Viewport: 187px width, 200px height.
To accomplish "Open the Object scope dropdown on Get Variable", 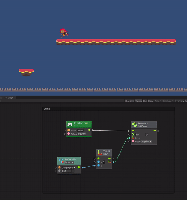I will 69,162.
